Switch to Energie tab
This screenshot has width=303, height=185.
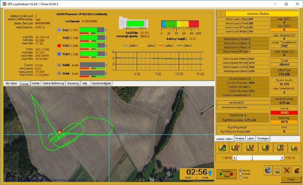[x=24, y=83]
